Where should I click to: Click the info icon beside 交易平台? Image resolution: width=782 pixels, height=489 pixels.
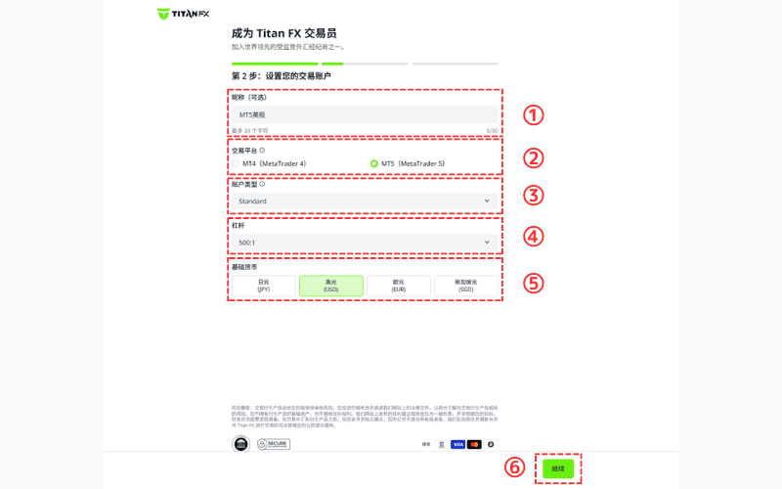point(262,151)
